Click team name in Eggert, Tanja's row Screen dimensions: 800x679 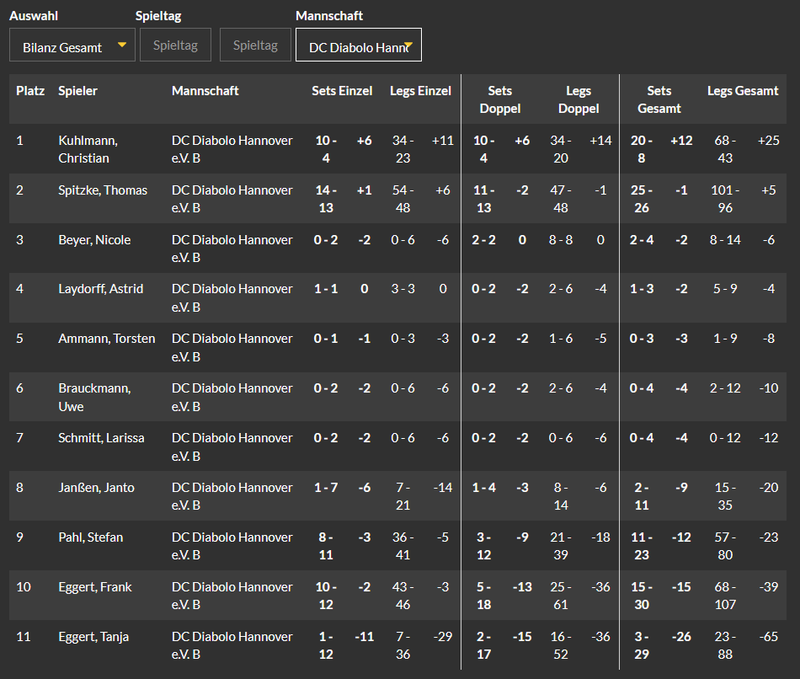(x=232, y=645)
